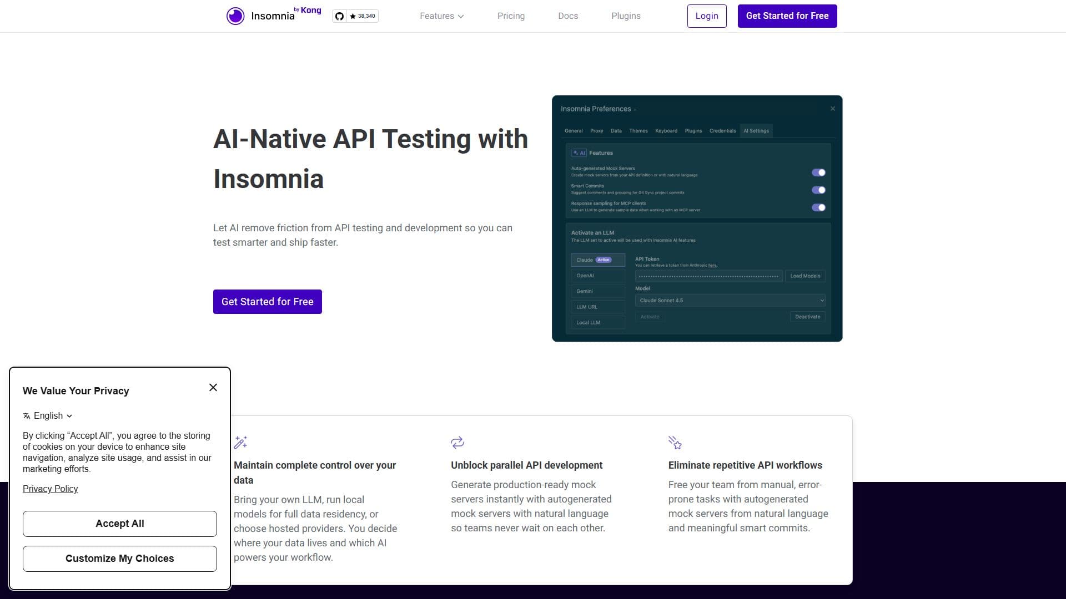1066x599 pixels.
Task: Toggle Auto-generated Mock Servers switch
Action: click(818, 172)
